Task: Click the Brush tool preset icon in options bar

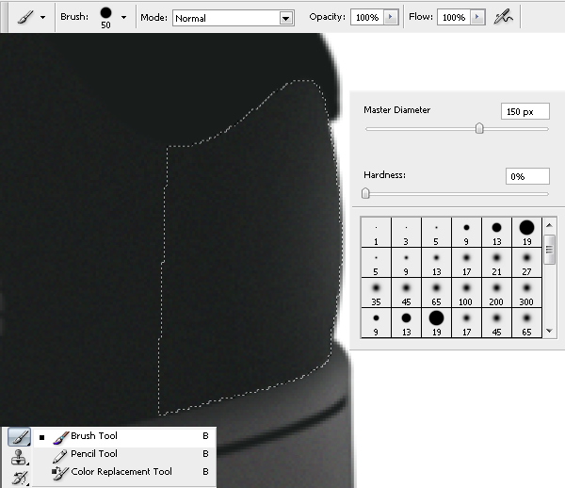Action: 26,17
